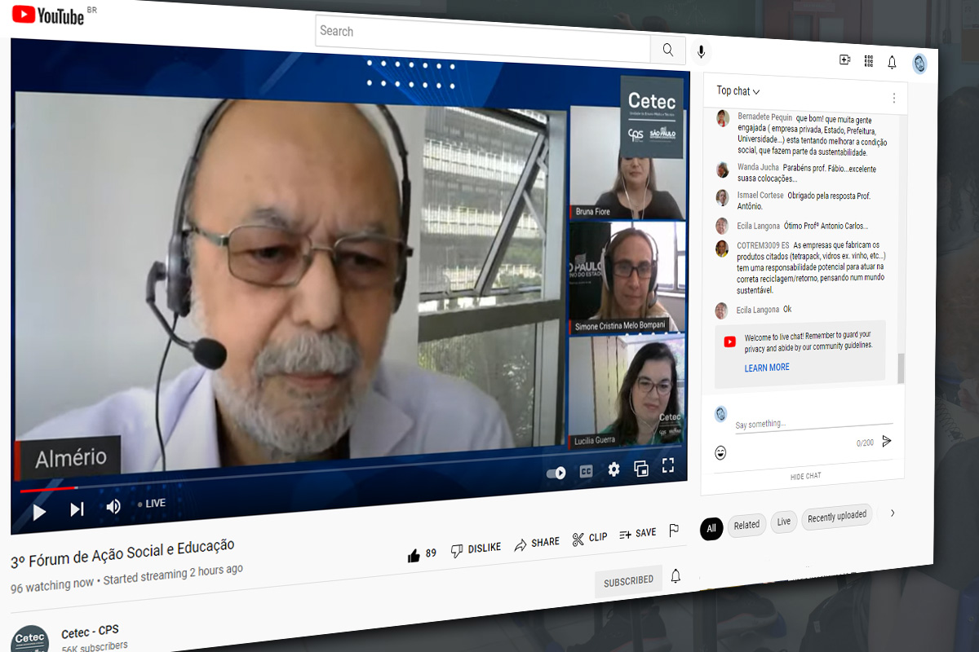Select the Recently uploaded filter chip
The image size is (979, 652).
(836, 518)
